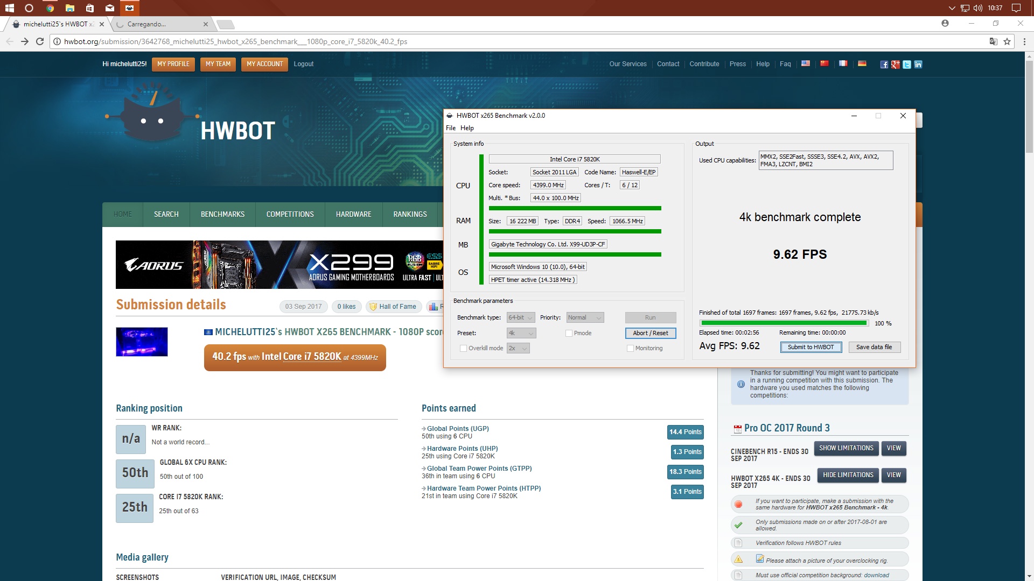Open the SEARCH navigation tab
This screenshot has width=1034, height=581.
(x=166, y=214)
